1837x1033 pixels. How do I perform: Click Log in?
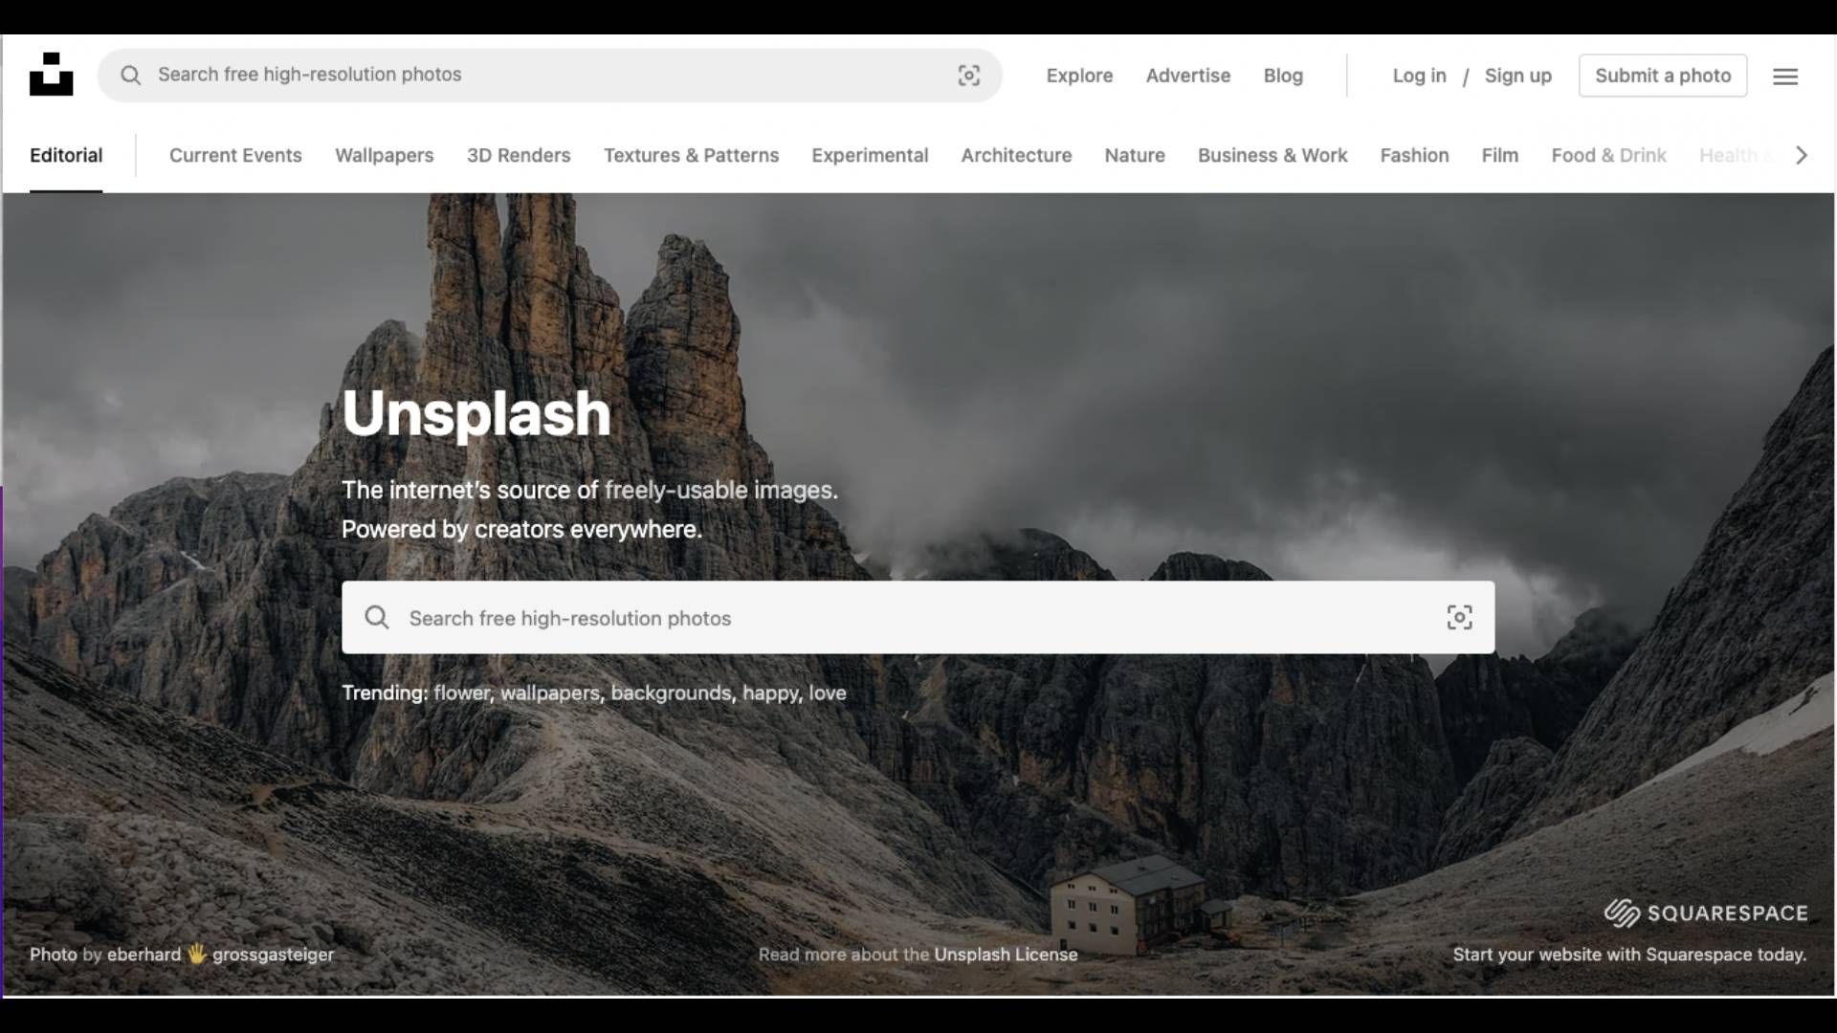pos(1419,76)
